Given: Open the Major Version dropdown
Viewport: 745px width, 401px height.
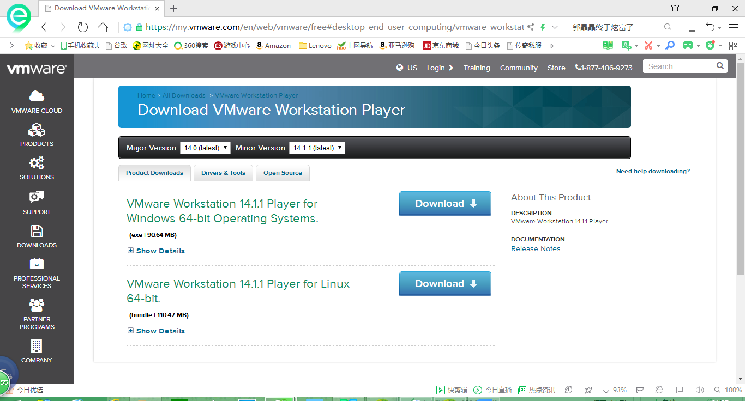Looking at the screenshot, I should click(205, 148).
